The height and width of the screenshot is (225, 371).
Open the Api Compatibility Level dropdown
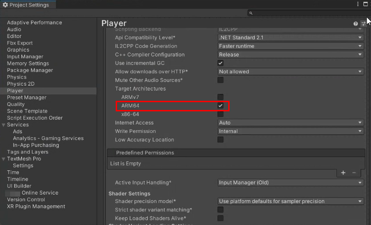coord(291,38)
